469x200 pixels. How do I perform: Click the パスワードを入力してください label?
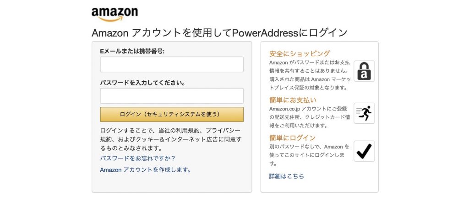[x=143, y=83]
